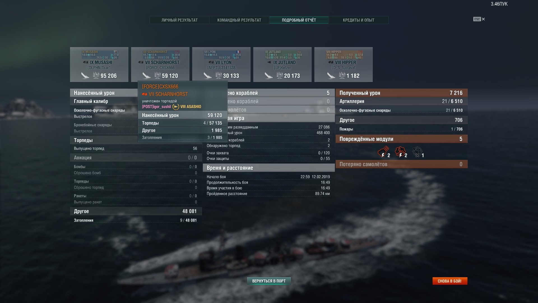Screen dimensions: 538x303
Task: Click the damage splash icon on the Jutland card
Action: point(279,75)
